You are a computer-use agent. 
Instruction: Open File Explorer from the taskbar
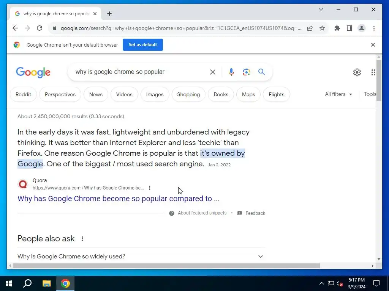46,283
